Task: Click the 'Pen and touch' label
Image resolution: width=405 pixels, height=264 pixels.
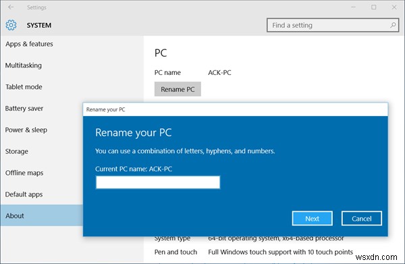Action: coord(175,252)
